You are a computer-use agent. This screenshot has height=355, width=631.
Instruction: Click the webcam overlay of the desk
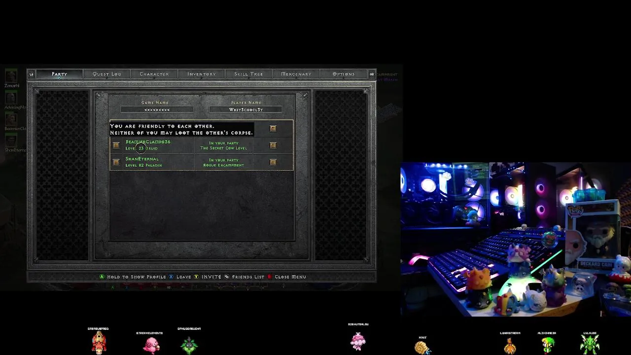tap(516, 239)
